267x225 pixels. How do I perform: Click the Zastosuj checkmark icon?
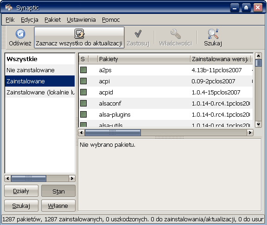138,34
